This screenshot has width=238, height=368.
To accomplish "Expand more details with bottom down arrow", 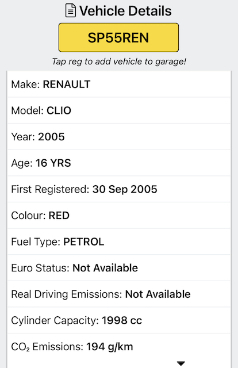I will coord(181,363).
